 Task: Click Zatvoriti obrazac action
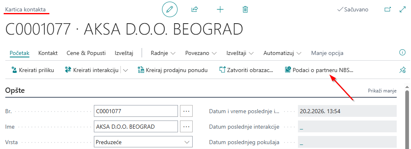pos(246,70)
